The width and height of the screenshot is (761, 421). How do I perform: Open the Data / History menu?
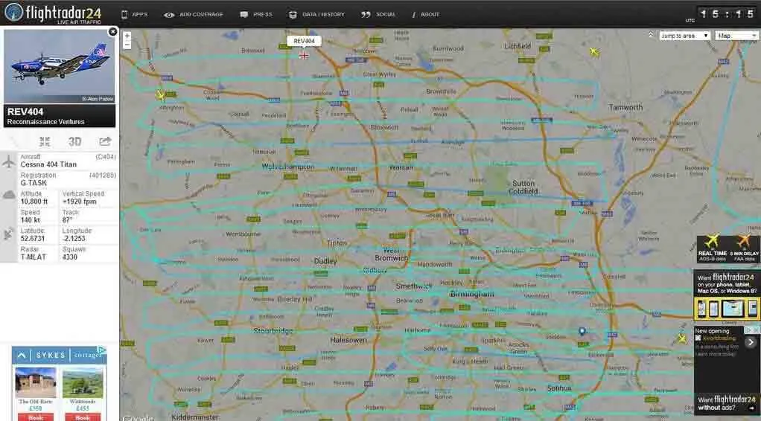pos(316,15)
